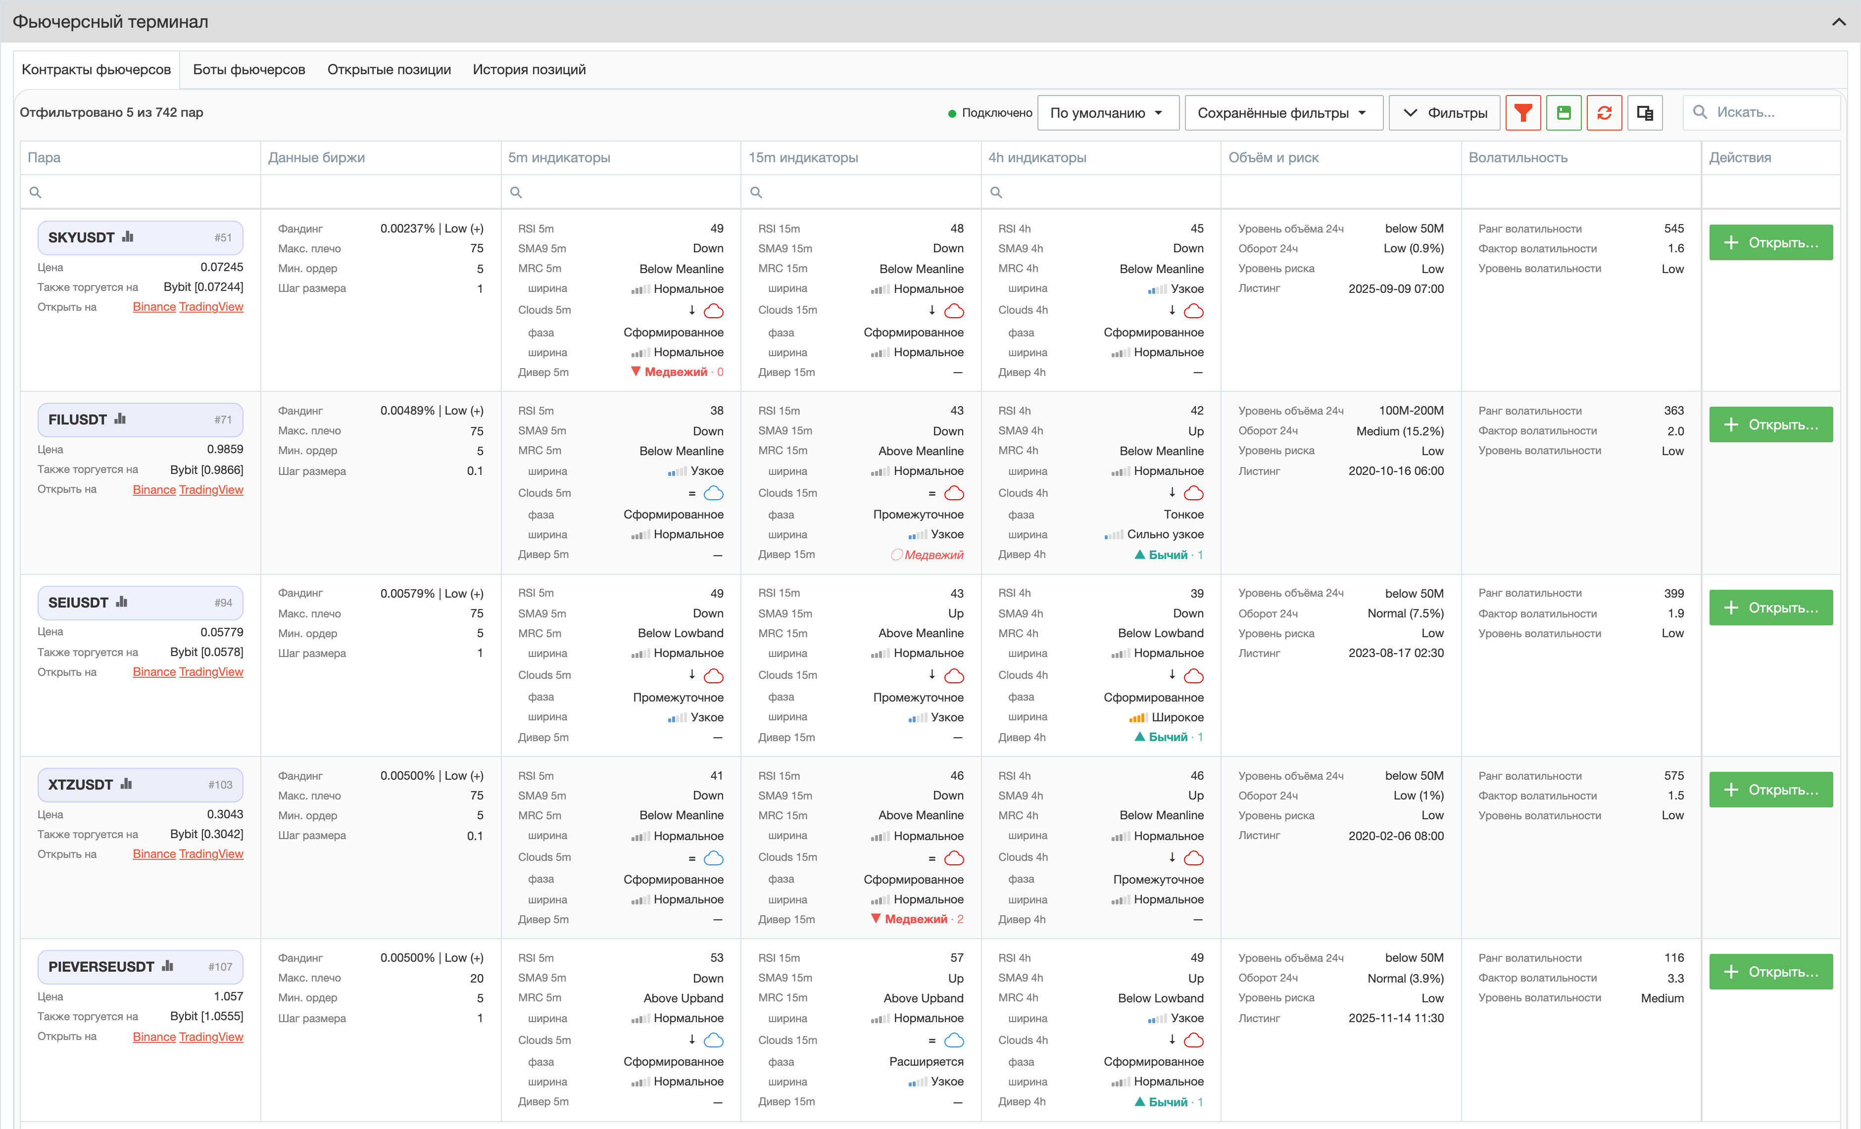Viewport: 1861px width, 1129px height.
Task: Click the red cloud icon in SKYUSDT Clouds 5m
Action: (714, 310)
